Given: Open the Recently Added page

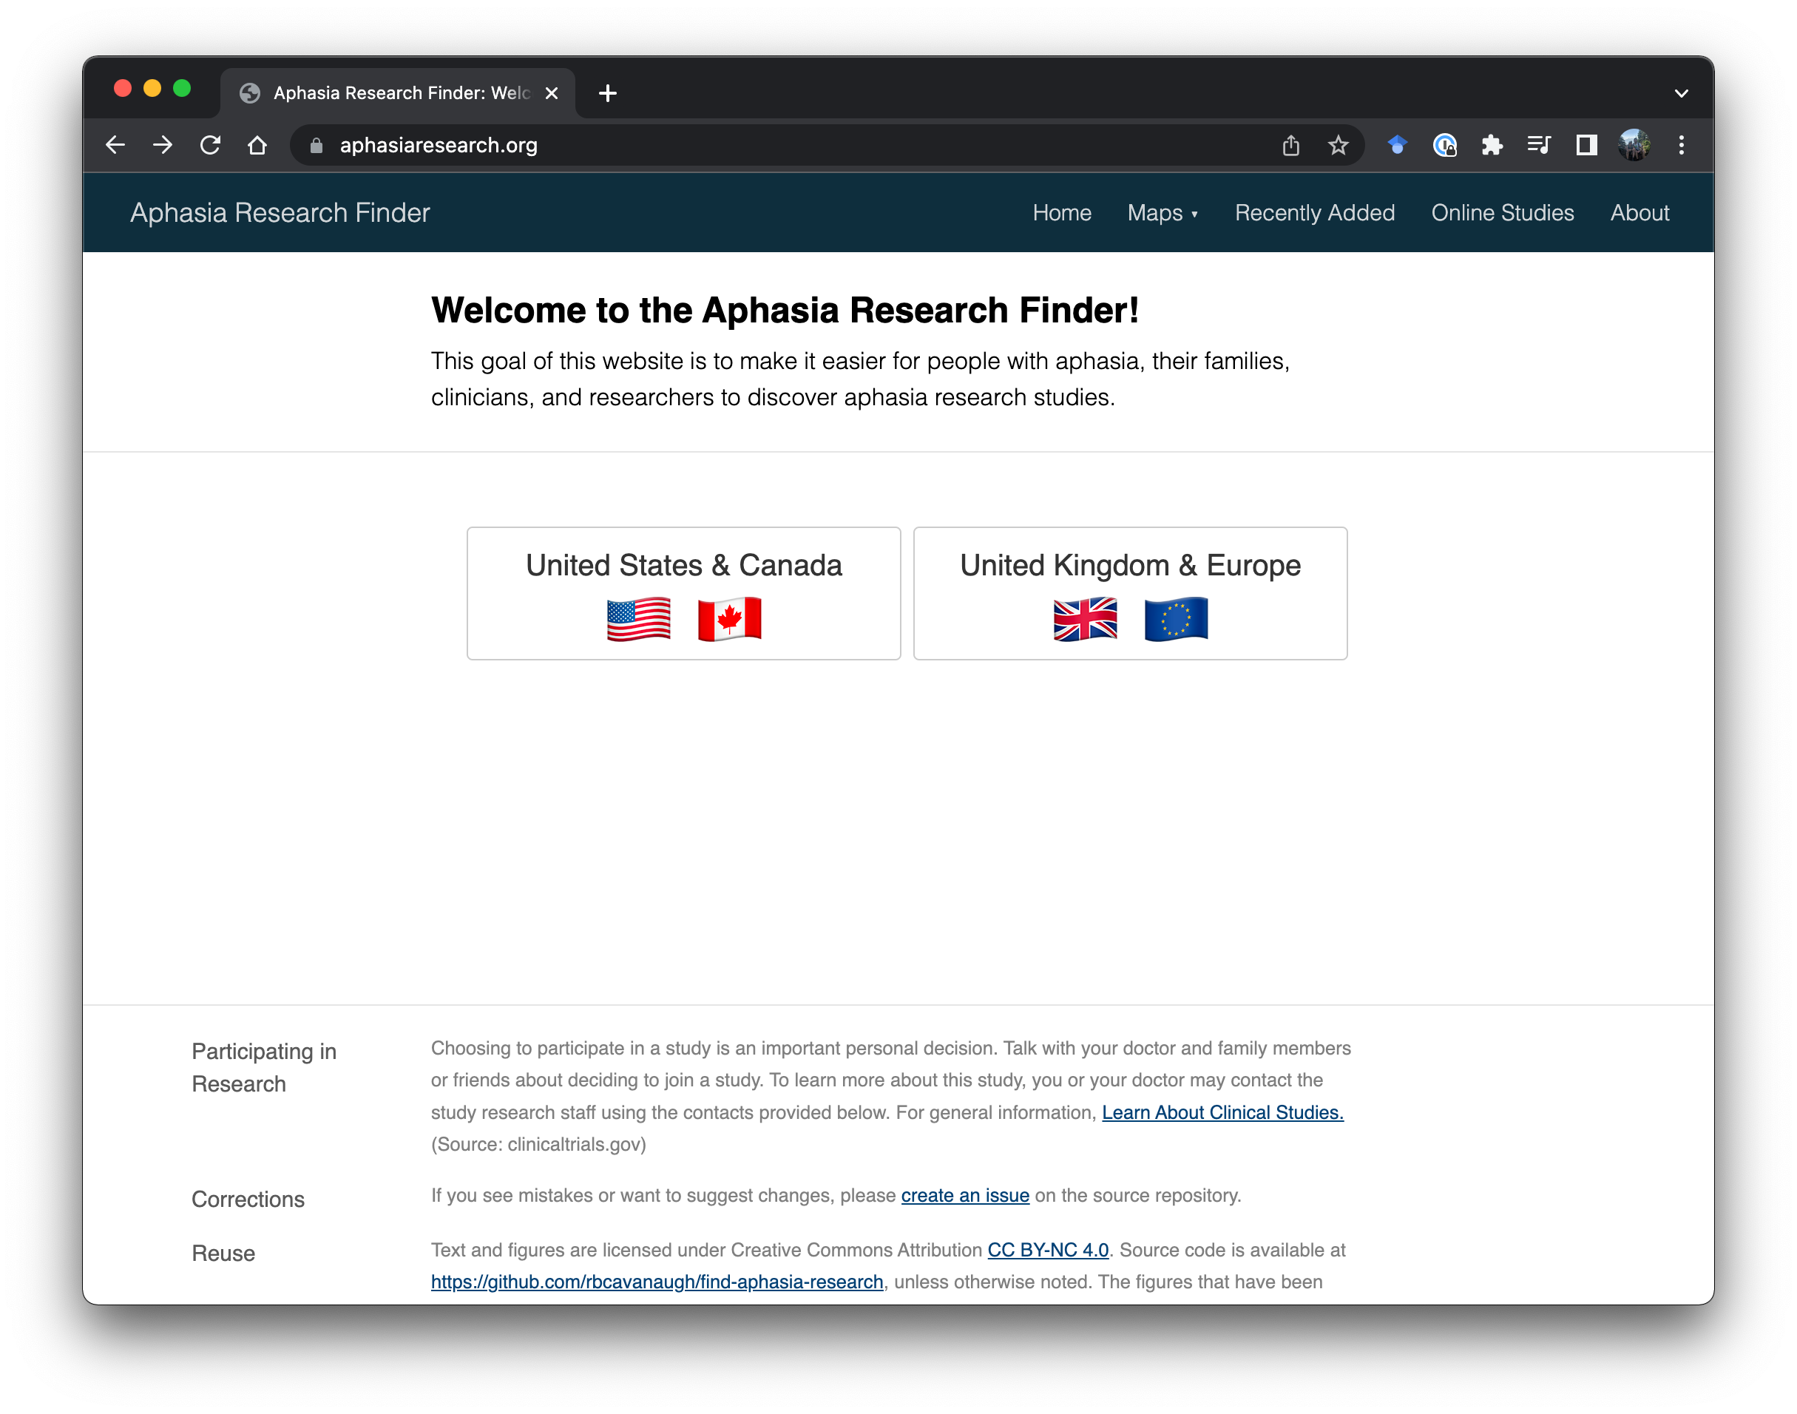Looking at the screenshot, I should tap(1314, 213).
